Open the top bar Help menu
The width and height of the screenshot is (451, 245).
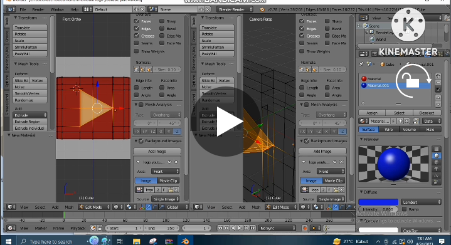(x=74, y=9)
